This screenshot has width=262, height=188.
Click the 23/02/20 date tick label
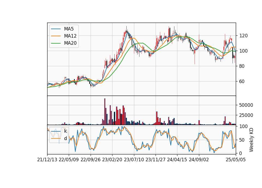point(112,160)
